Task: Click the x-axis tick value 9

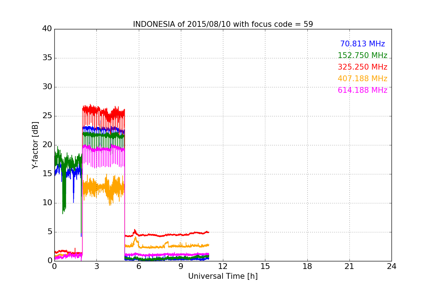Action: click(x=181, y=266)
